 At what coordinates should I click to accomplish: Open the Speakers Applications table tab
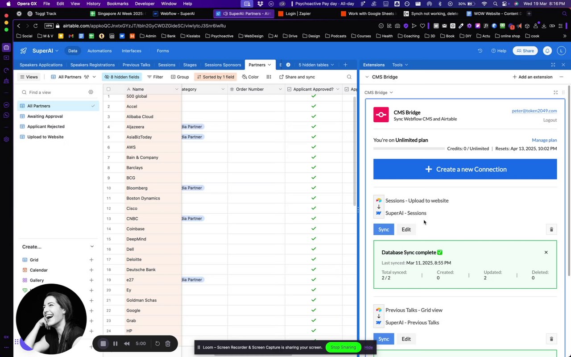coord(41,65)
